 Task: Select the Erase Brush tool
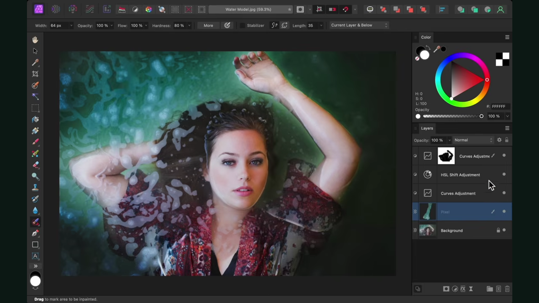(35, 165)
